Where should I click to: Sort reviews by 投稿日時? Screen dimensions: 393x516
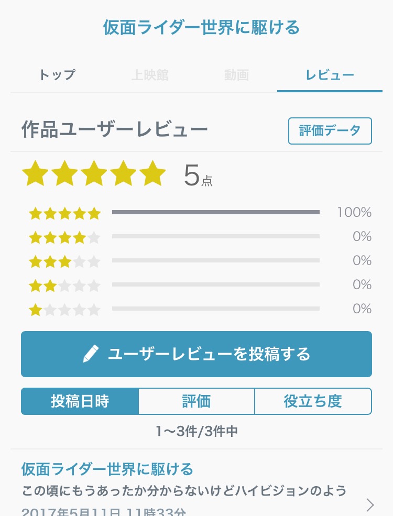(x=80, y=402)
